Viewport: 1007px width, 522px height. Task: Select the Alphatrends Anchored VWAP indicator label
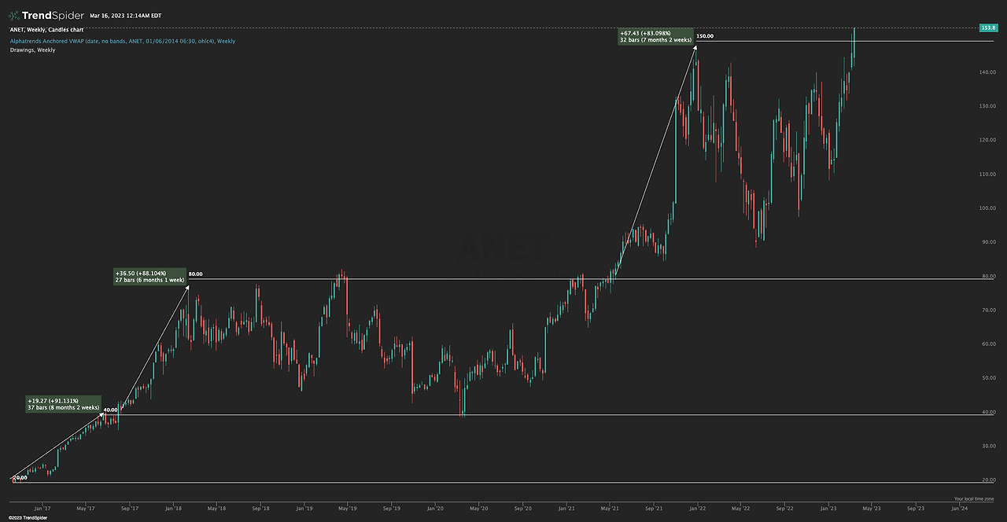pyautogui.click(x=123, y=41)
